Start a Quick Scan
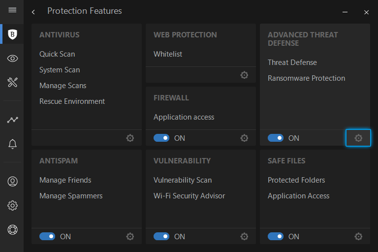 (57, 54)
